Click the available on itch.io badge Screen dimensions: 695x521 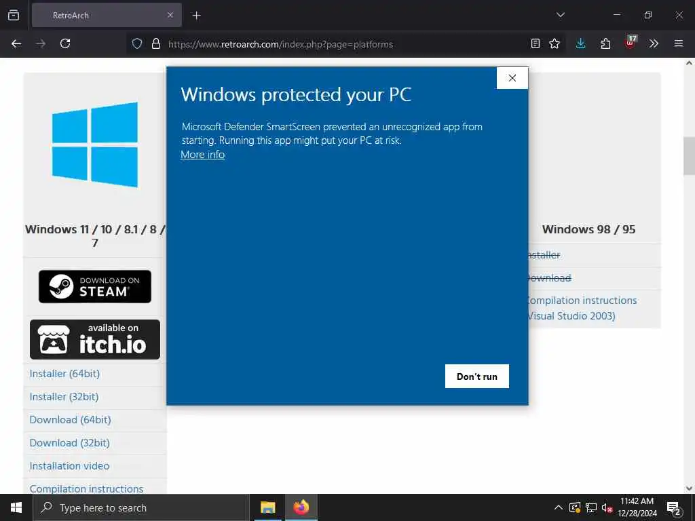95,339
